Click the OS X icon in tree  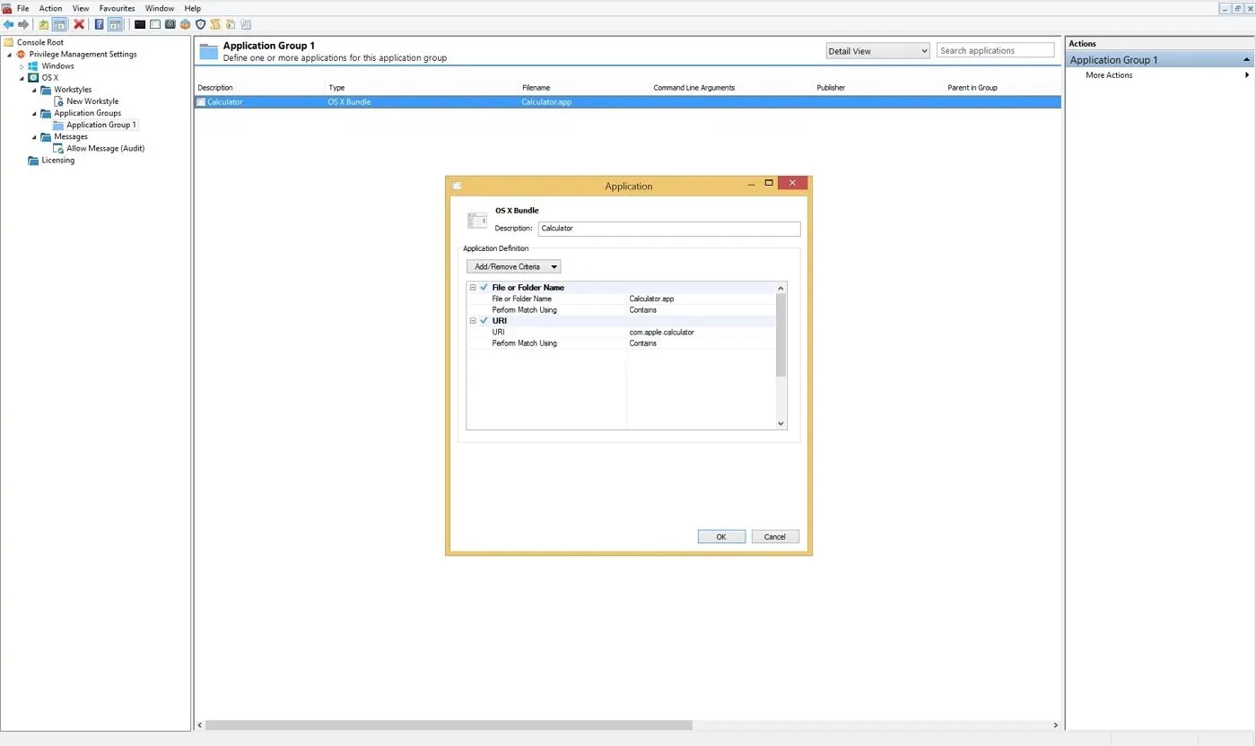click(34, 78)
